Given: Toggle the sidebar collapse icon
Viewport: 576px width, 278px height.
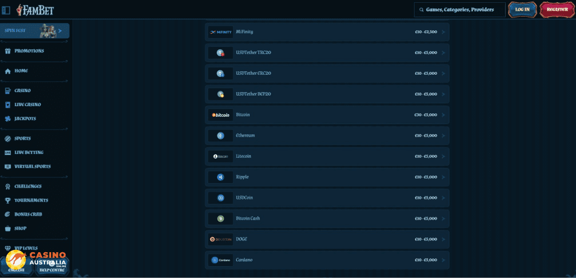Looking at the screenshot, I should [6, 10].
